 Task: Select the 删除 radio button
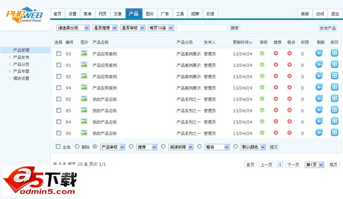pyautogui.click(x=77, y=147)
